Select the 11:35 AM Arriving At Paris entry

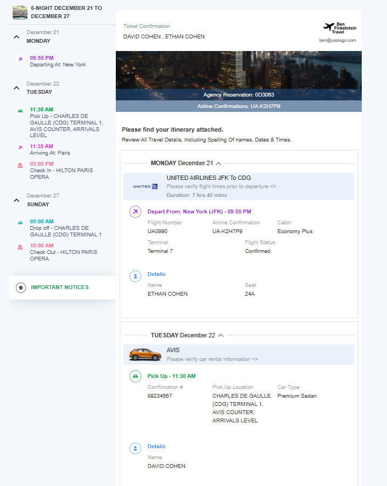click(50, 149)
